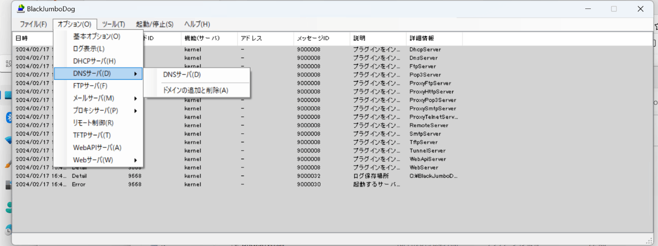The image size is (658, 246).
Task: Click the kernel cell in the DhcpServer row
Action: [x=193, y=49]
